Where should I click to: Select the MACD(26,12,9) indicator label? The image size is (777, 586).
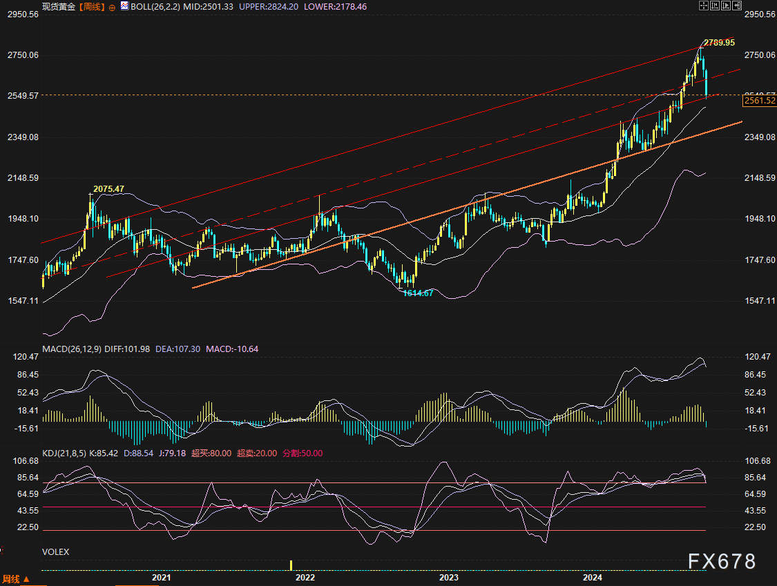tap(72, 349)
